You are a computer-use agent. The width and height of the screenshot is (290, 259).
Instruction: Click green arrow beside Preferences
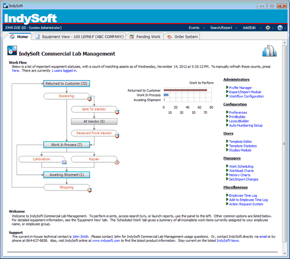pyautogui.click(x=227, y=112)
